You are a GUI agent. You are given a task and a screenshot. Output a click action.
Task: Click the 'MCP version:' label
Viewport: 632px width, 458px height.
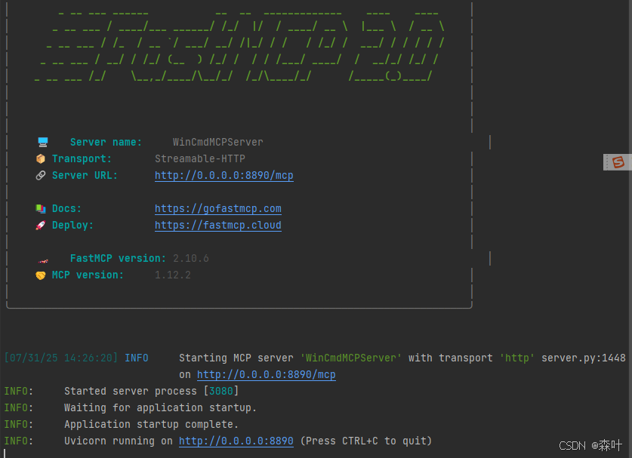pyautogui.click(x=88, y=275)
